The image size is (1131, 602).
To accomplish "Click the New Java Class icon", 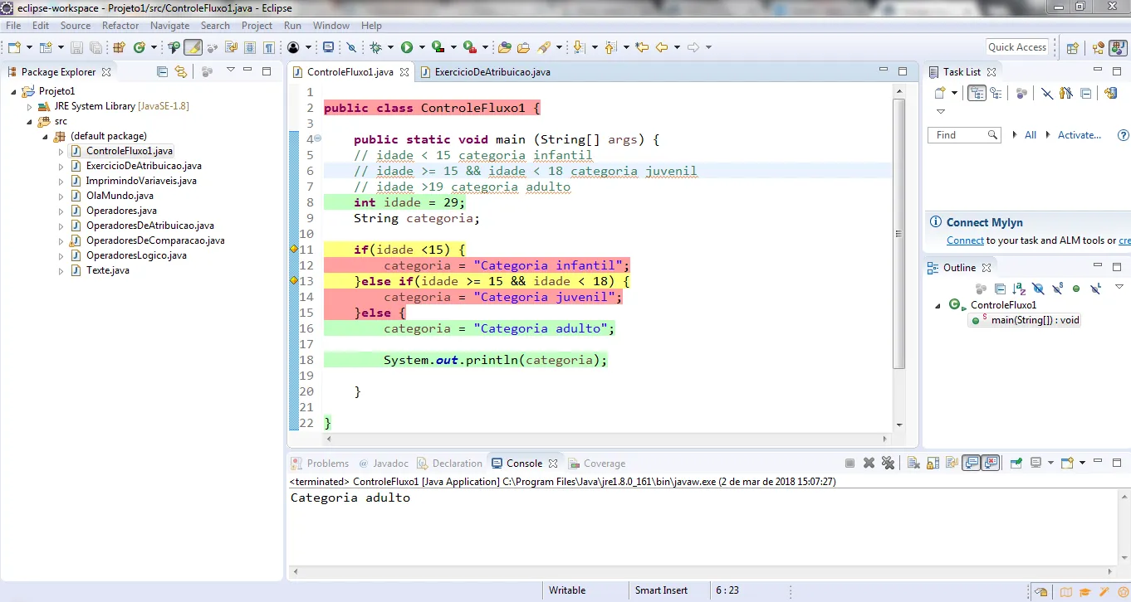I will [140, 47].
